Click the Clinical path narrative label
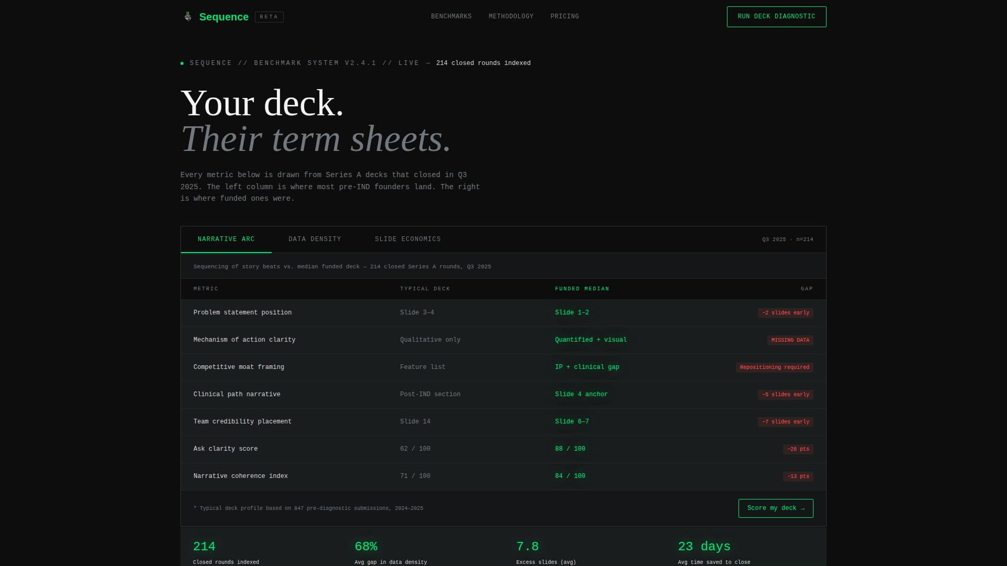1007x566 pixels. point(237,395)
